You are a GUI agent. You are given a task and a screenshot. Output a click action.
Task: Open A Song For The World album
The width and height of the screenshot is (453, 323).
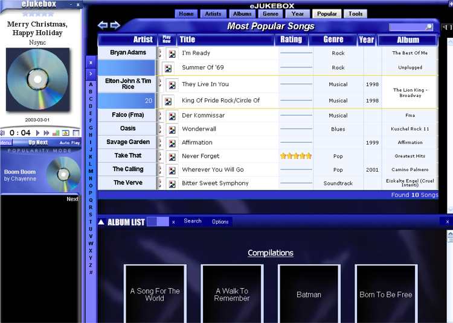[155, 294]
